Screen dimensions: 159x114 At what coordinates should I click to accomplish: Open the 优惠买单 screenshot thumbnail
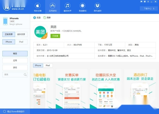(72, 89)
